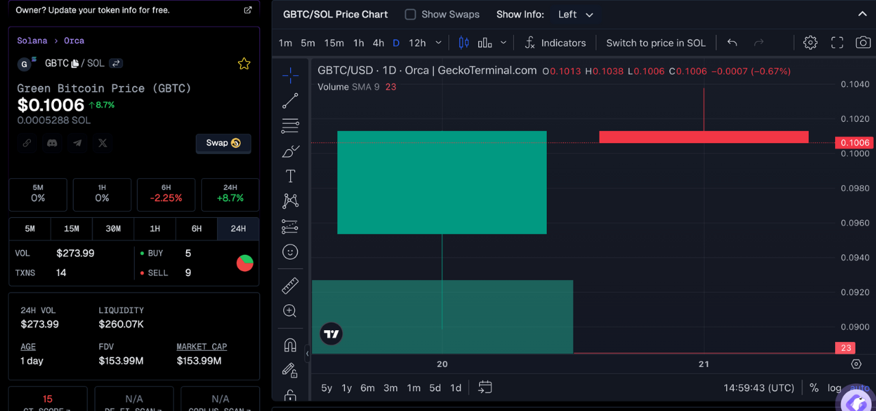Viewport: 876px width, 411px height.
Task: Select the ruler measure tool
Action: [290, 286]
